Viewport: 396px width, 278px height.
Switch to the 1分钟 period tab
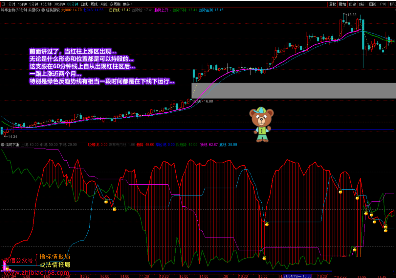22,4
